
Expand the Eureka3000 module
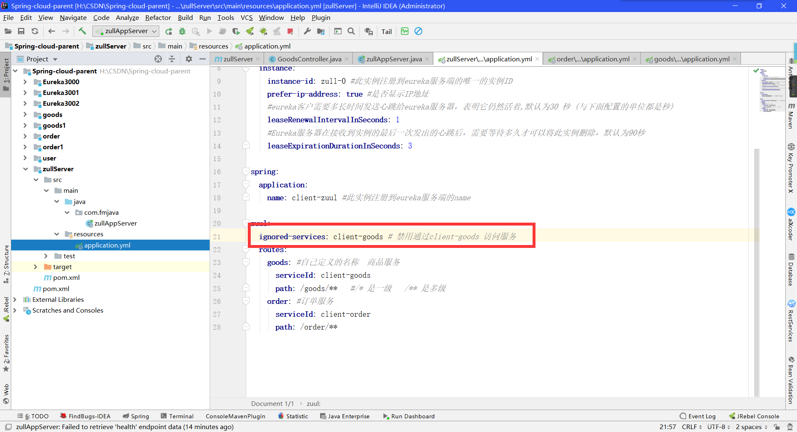25,82
